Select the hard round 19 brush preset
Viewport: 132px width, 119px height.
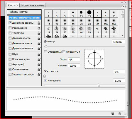point(89,14)
